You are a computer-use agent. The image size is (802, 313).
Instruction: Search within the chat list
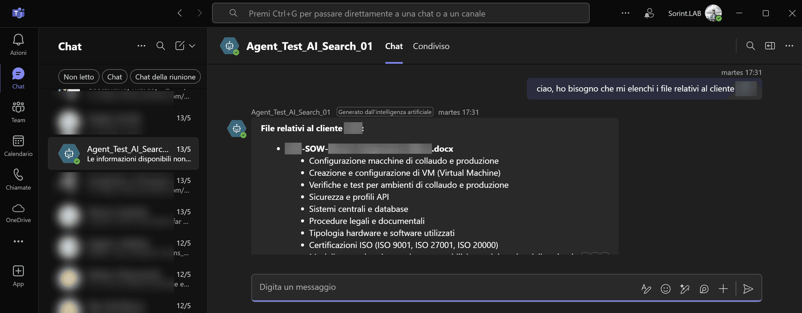pyautogui.click(x=161, y=46)
